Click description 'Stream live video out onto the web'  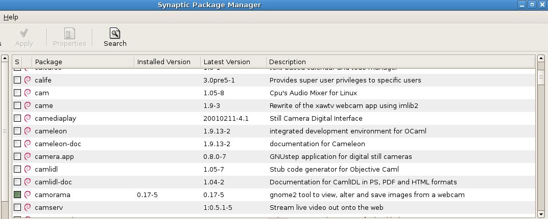click(x=326, y=207)
